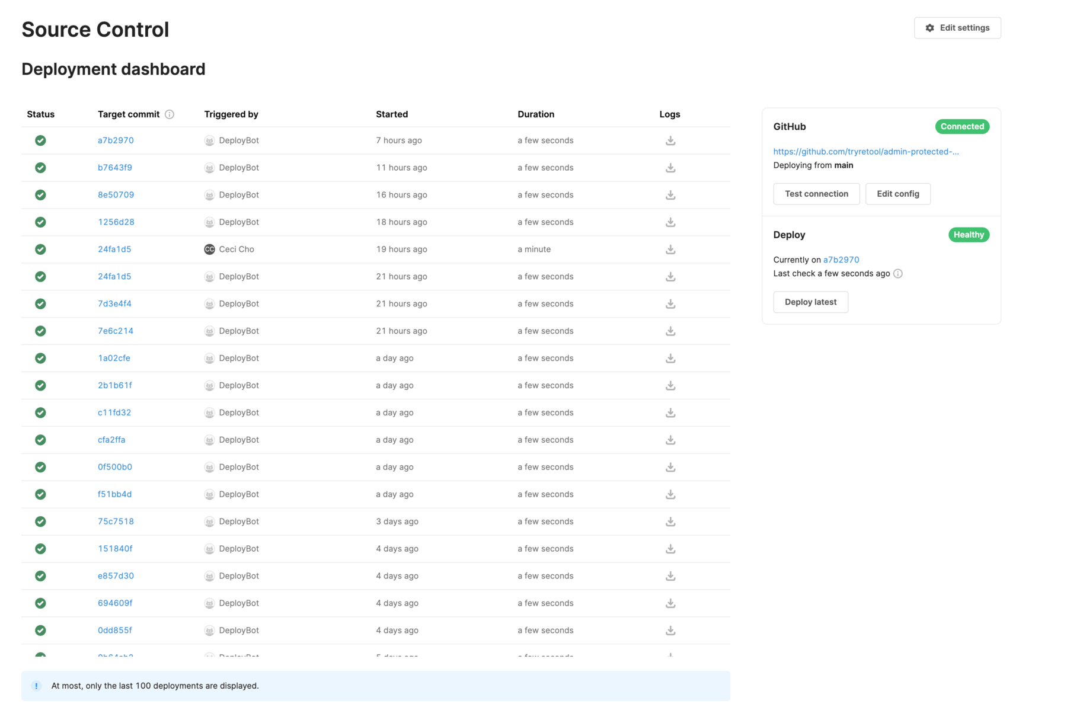Download logs for commit c11fd32
The width and height of the screenshot is (1067, 707).
click(670, 413)
